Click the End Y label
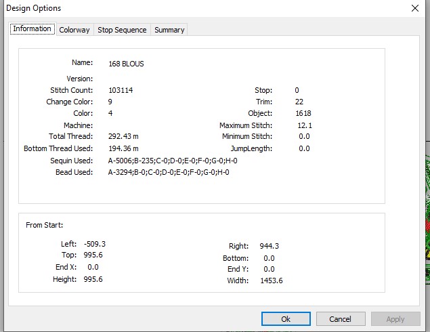Screen dimensions: 430x332 [238, 269]
